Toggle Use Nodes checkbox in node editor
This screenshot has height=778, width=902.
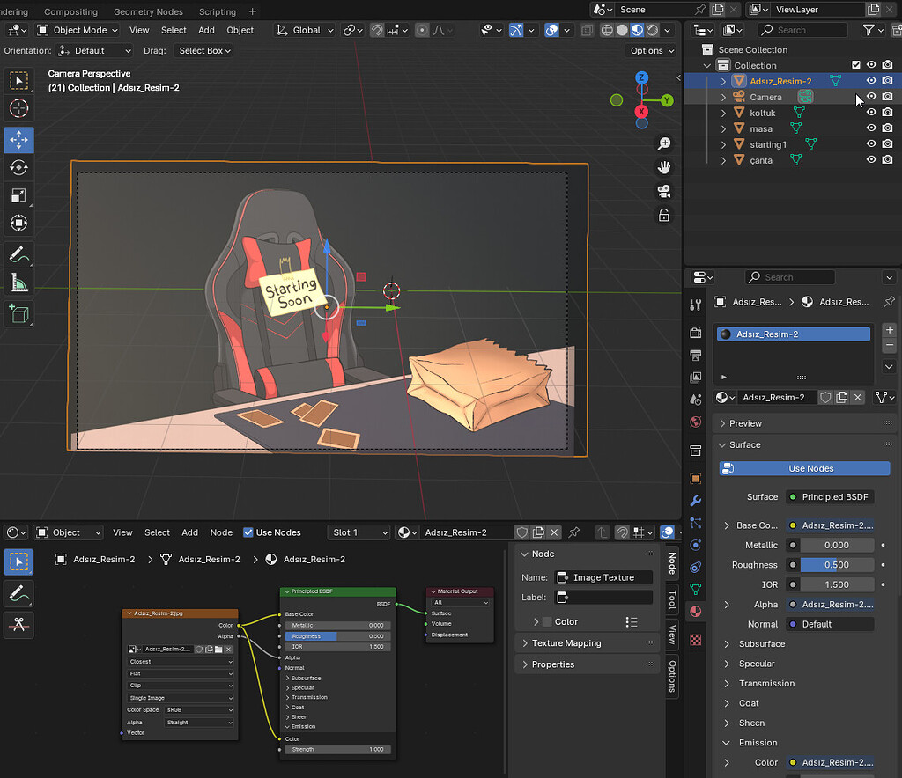(248, 532)
